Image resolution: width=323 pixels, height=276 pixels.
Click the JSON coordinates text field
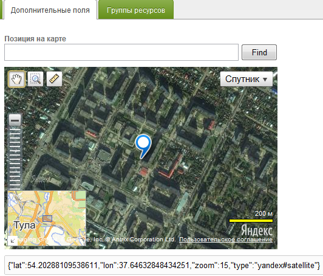tap(163, 265)
